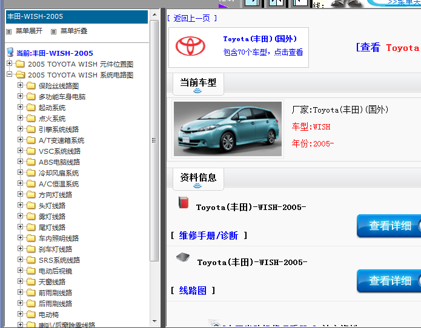Open the 线路图 link
The image size is (421, 328).
[x=193, y=290]
